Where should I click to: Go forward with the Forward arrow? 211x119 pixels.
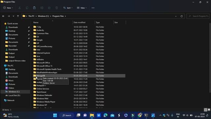pyautogui.click(x=9, y=16)
